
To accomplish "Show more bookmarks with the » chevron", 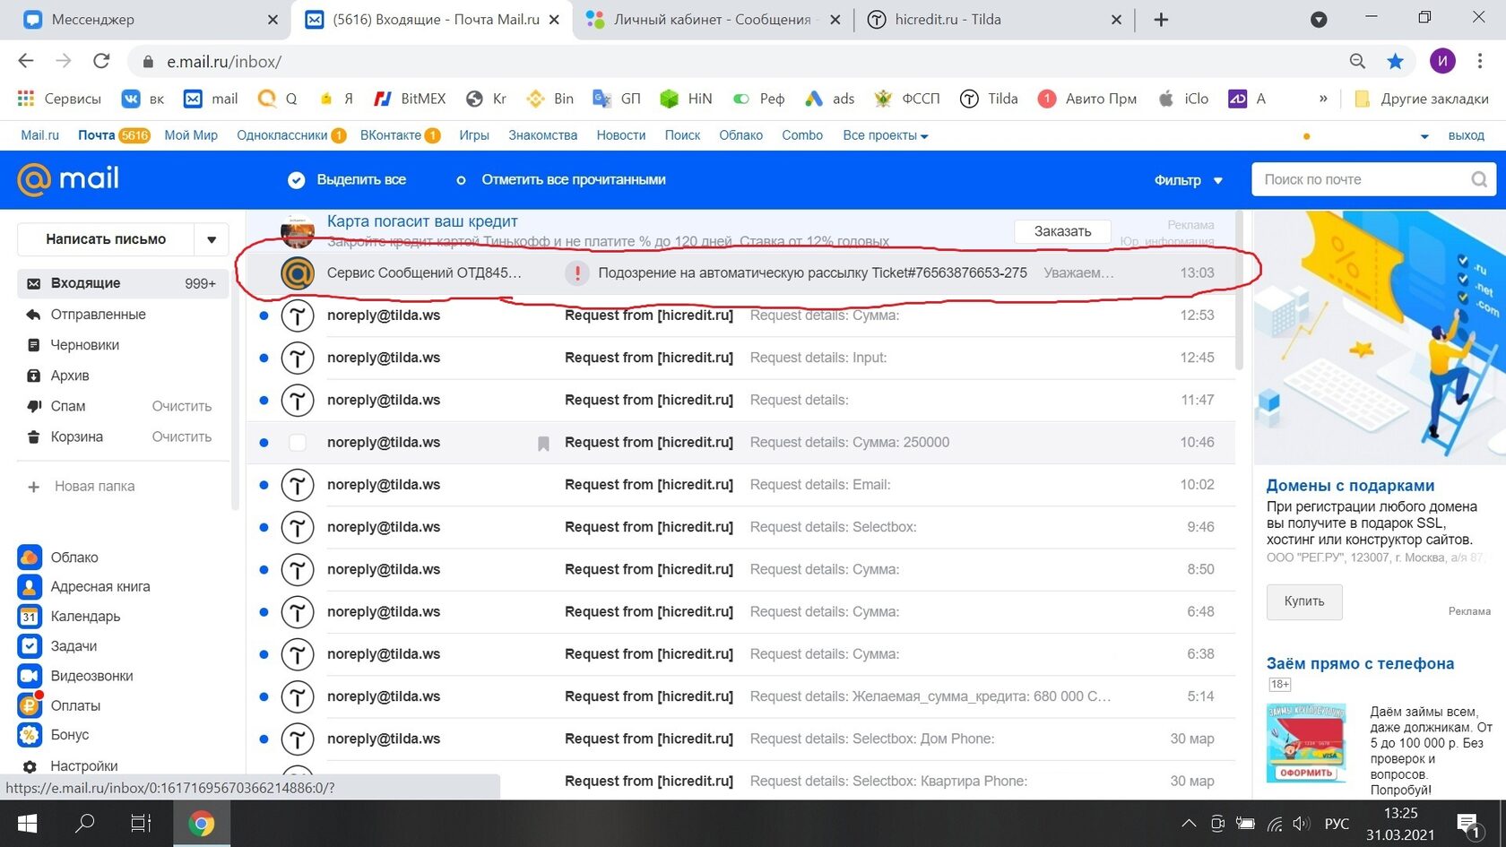I will [1323, 99].
